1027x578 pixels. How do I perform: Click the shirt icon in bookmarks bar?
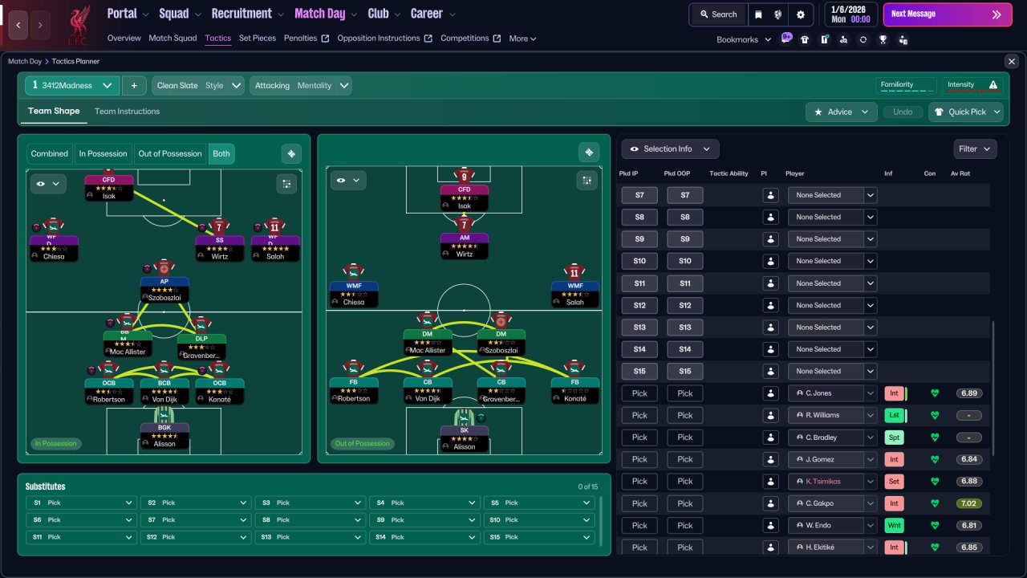coord(805,39)
